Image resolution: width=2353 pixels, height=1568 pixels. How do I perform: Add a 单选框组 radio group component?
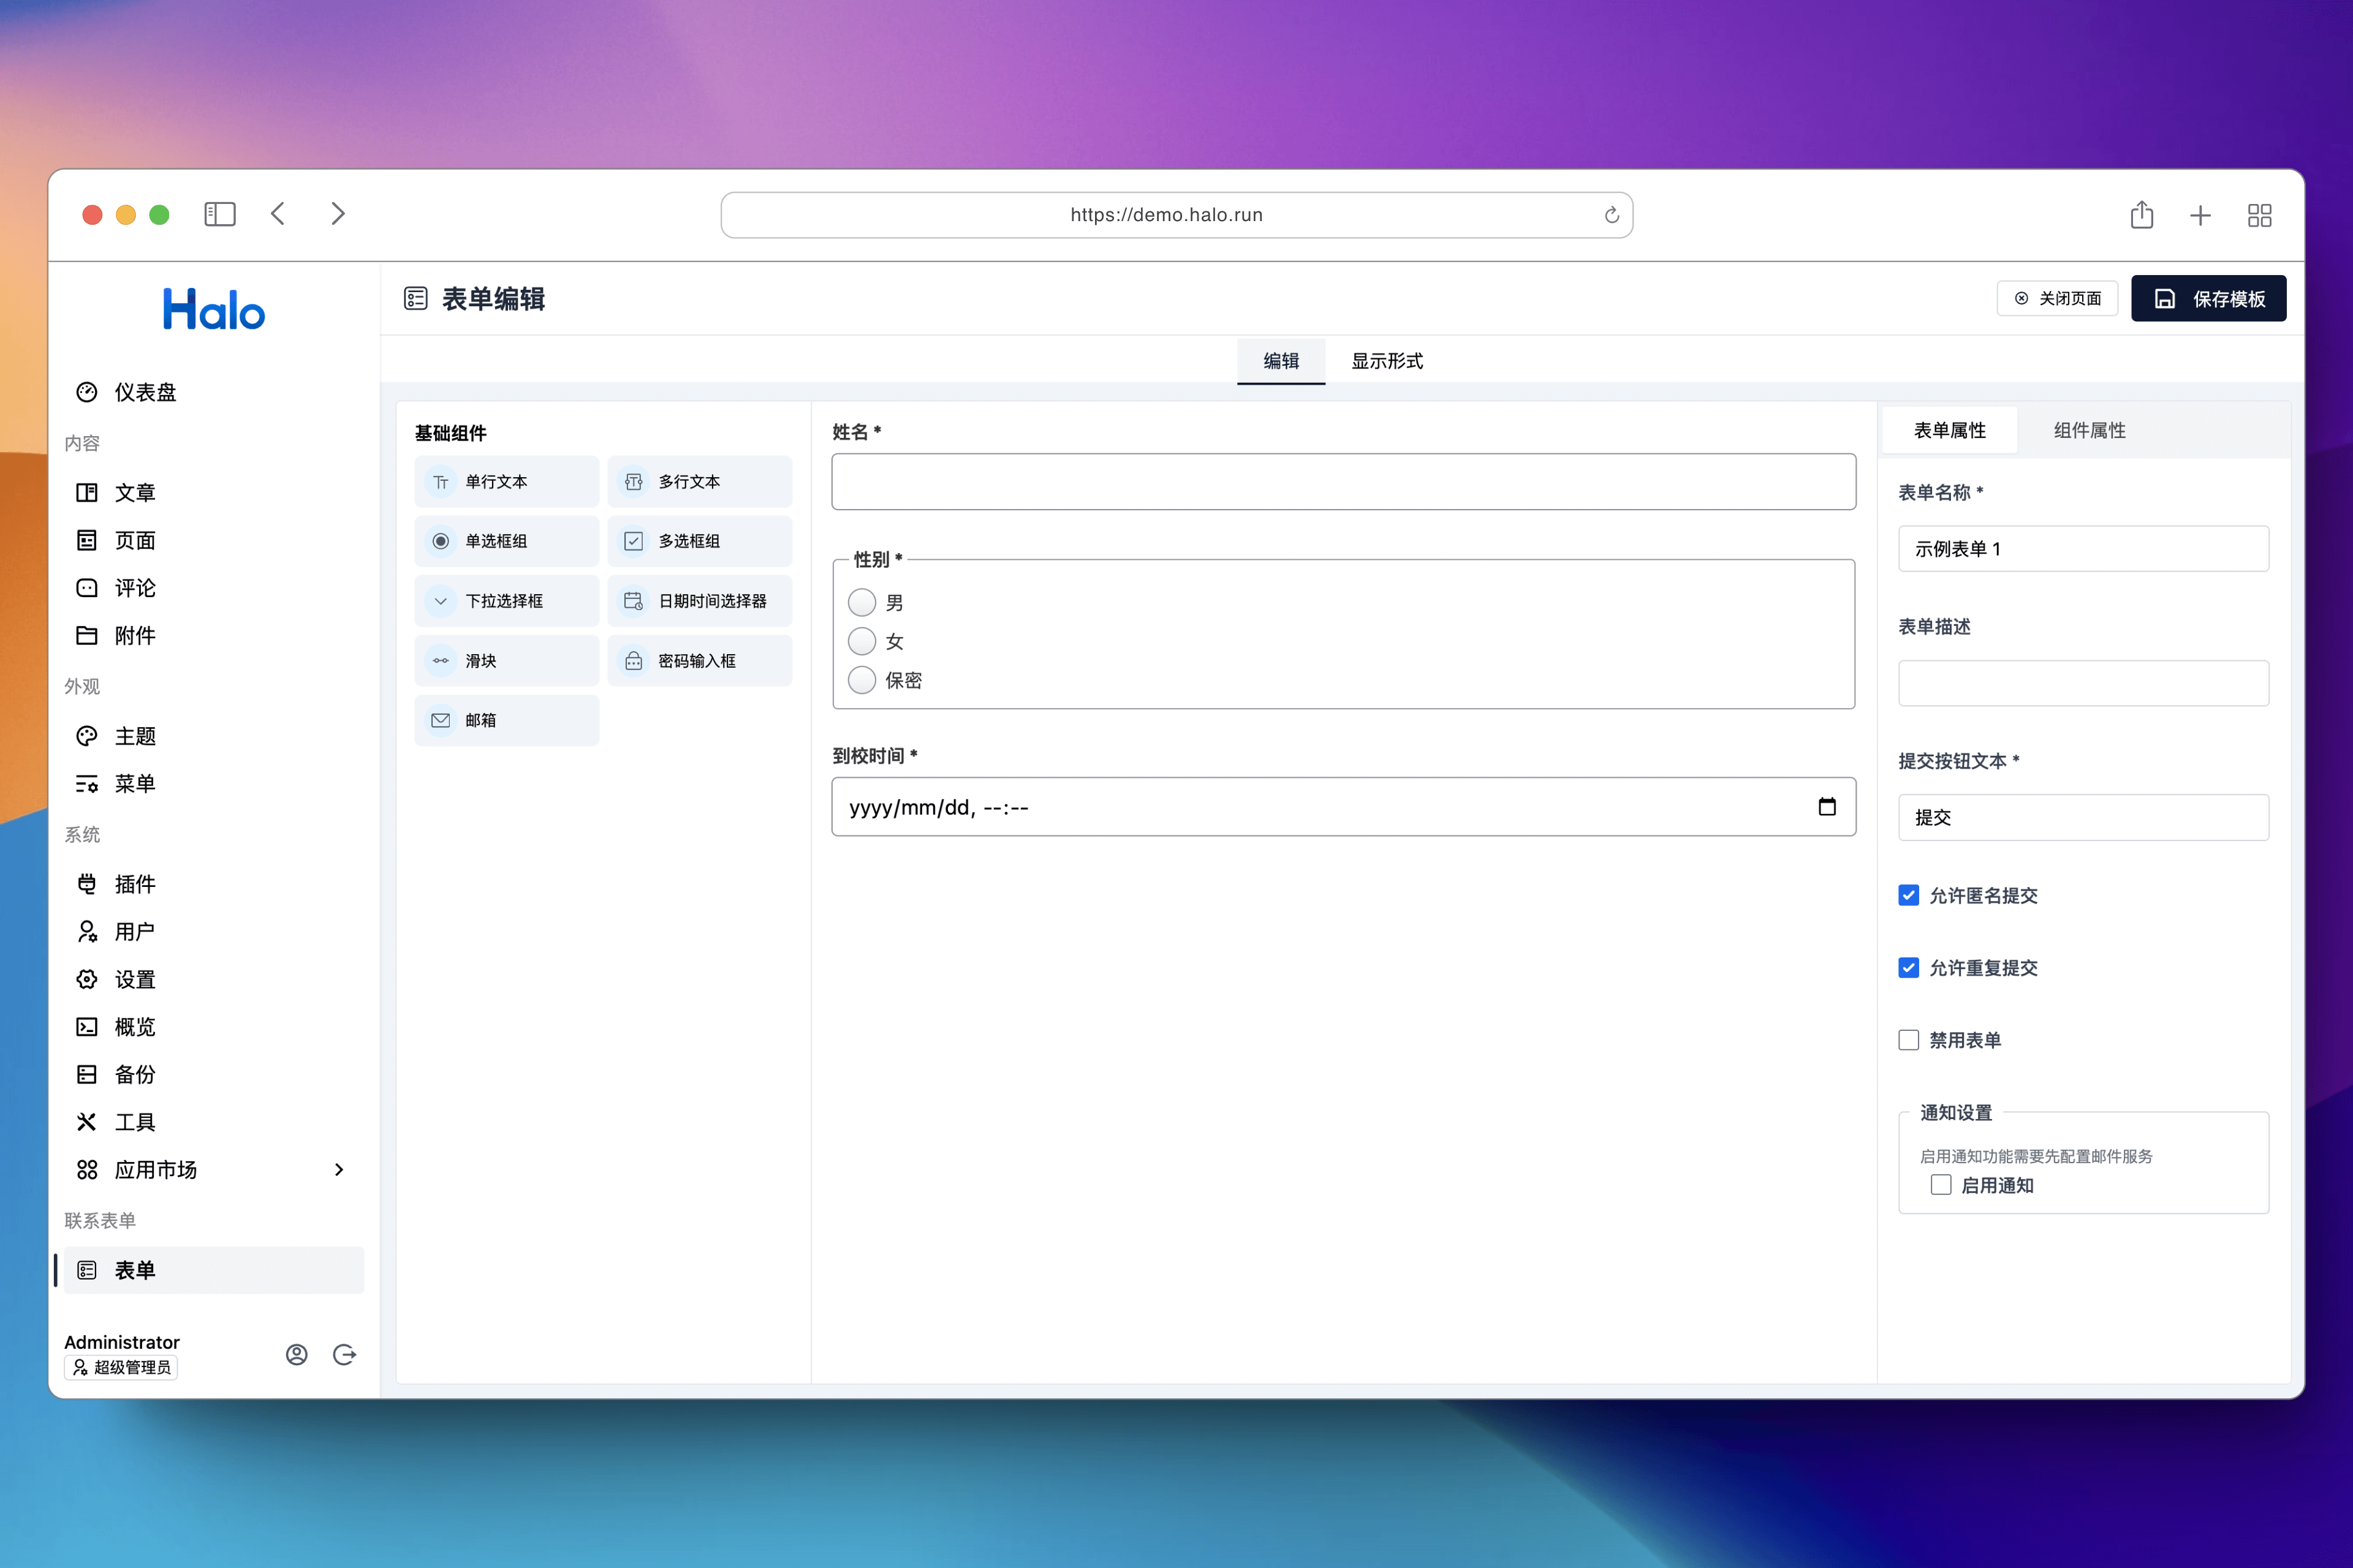506,541
